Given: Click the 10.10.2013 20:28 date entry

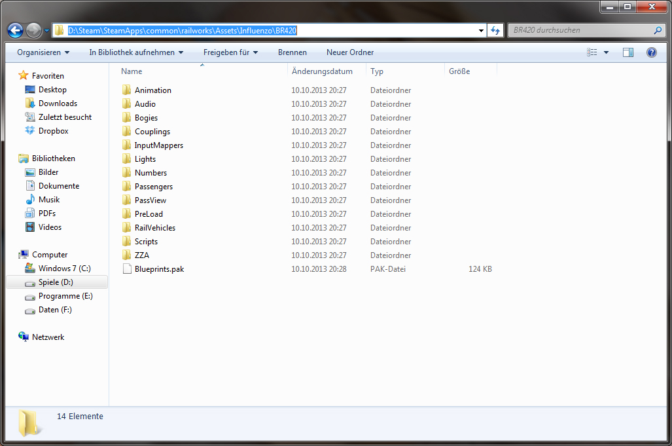Looking at the screenshot, I should pos(319,269).
